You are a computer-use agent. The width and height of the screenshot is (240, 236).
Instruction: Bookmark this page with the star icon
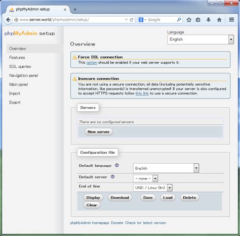(189, 20)
